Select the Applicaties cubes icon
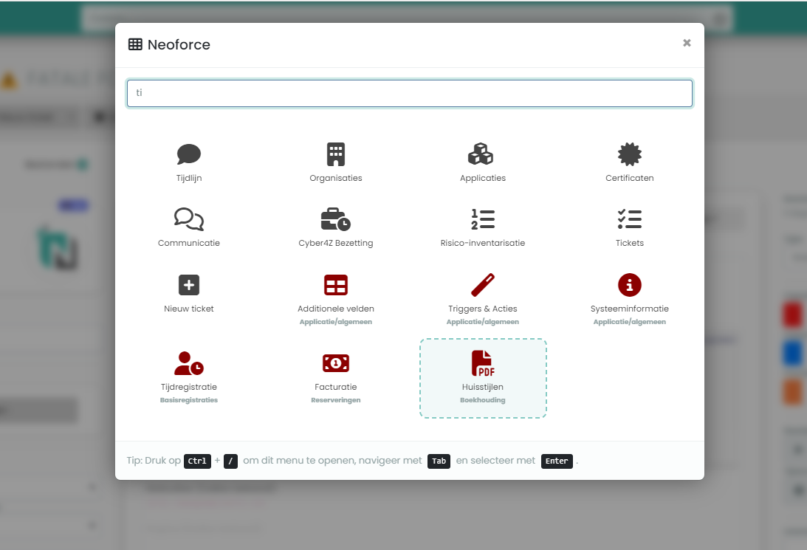The width and height of the screenshot is (807, 550). [482, 154]
